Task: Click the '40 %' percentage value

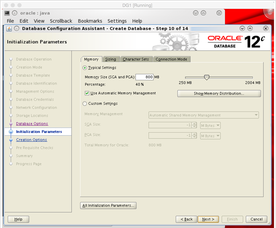Action: click(139, 84)
